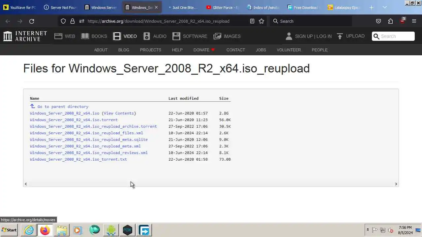This screenshot has width=422, height=237.
Task: Open the AUDIO section icon
Action: [x=147, y=36]
